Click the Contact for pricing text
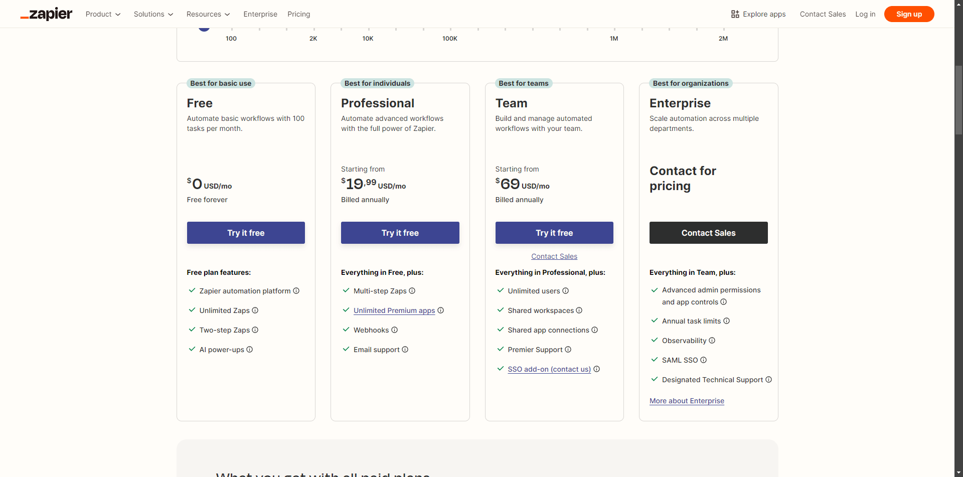The image size is (963, 477). pos(683,179)
